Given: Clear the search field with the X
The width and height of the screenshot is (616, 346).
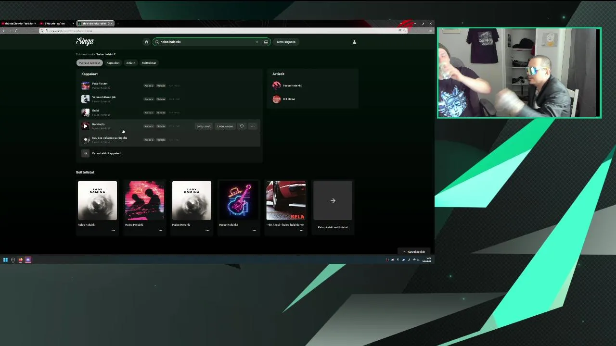Looking at the screenshot, I should coord(257,42).
